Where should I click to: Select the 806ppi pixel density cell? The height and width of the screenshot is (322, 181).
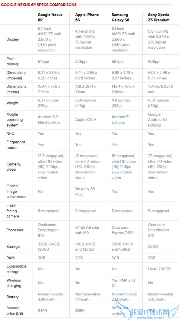(154, 62)
